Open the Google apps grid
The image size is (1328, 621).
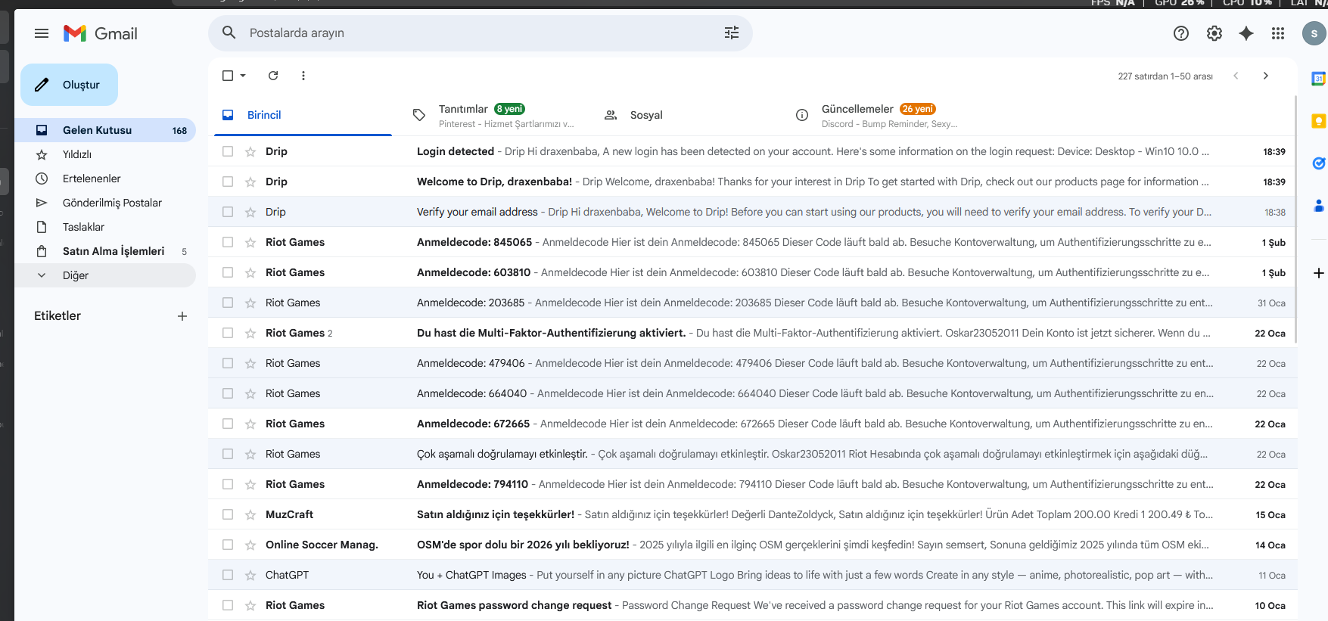(x=1278, y=33)
